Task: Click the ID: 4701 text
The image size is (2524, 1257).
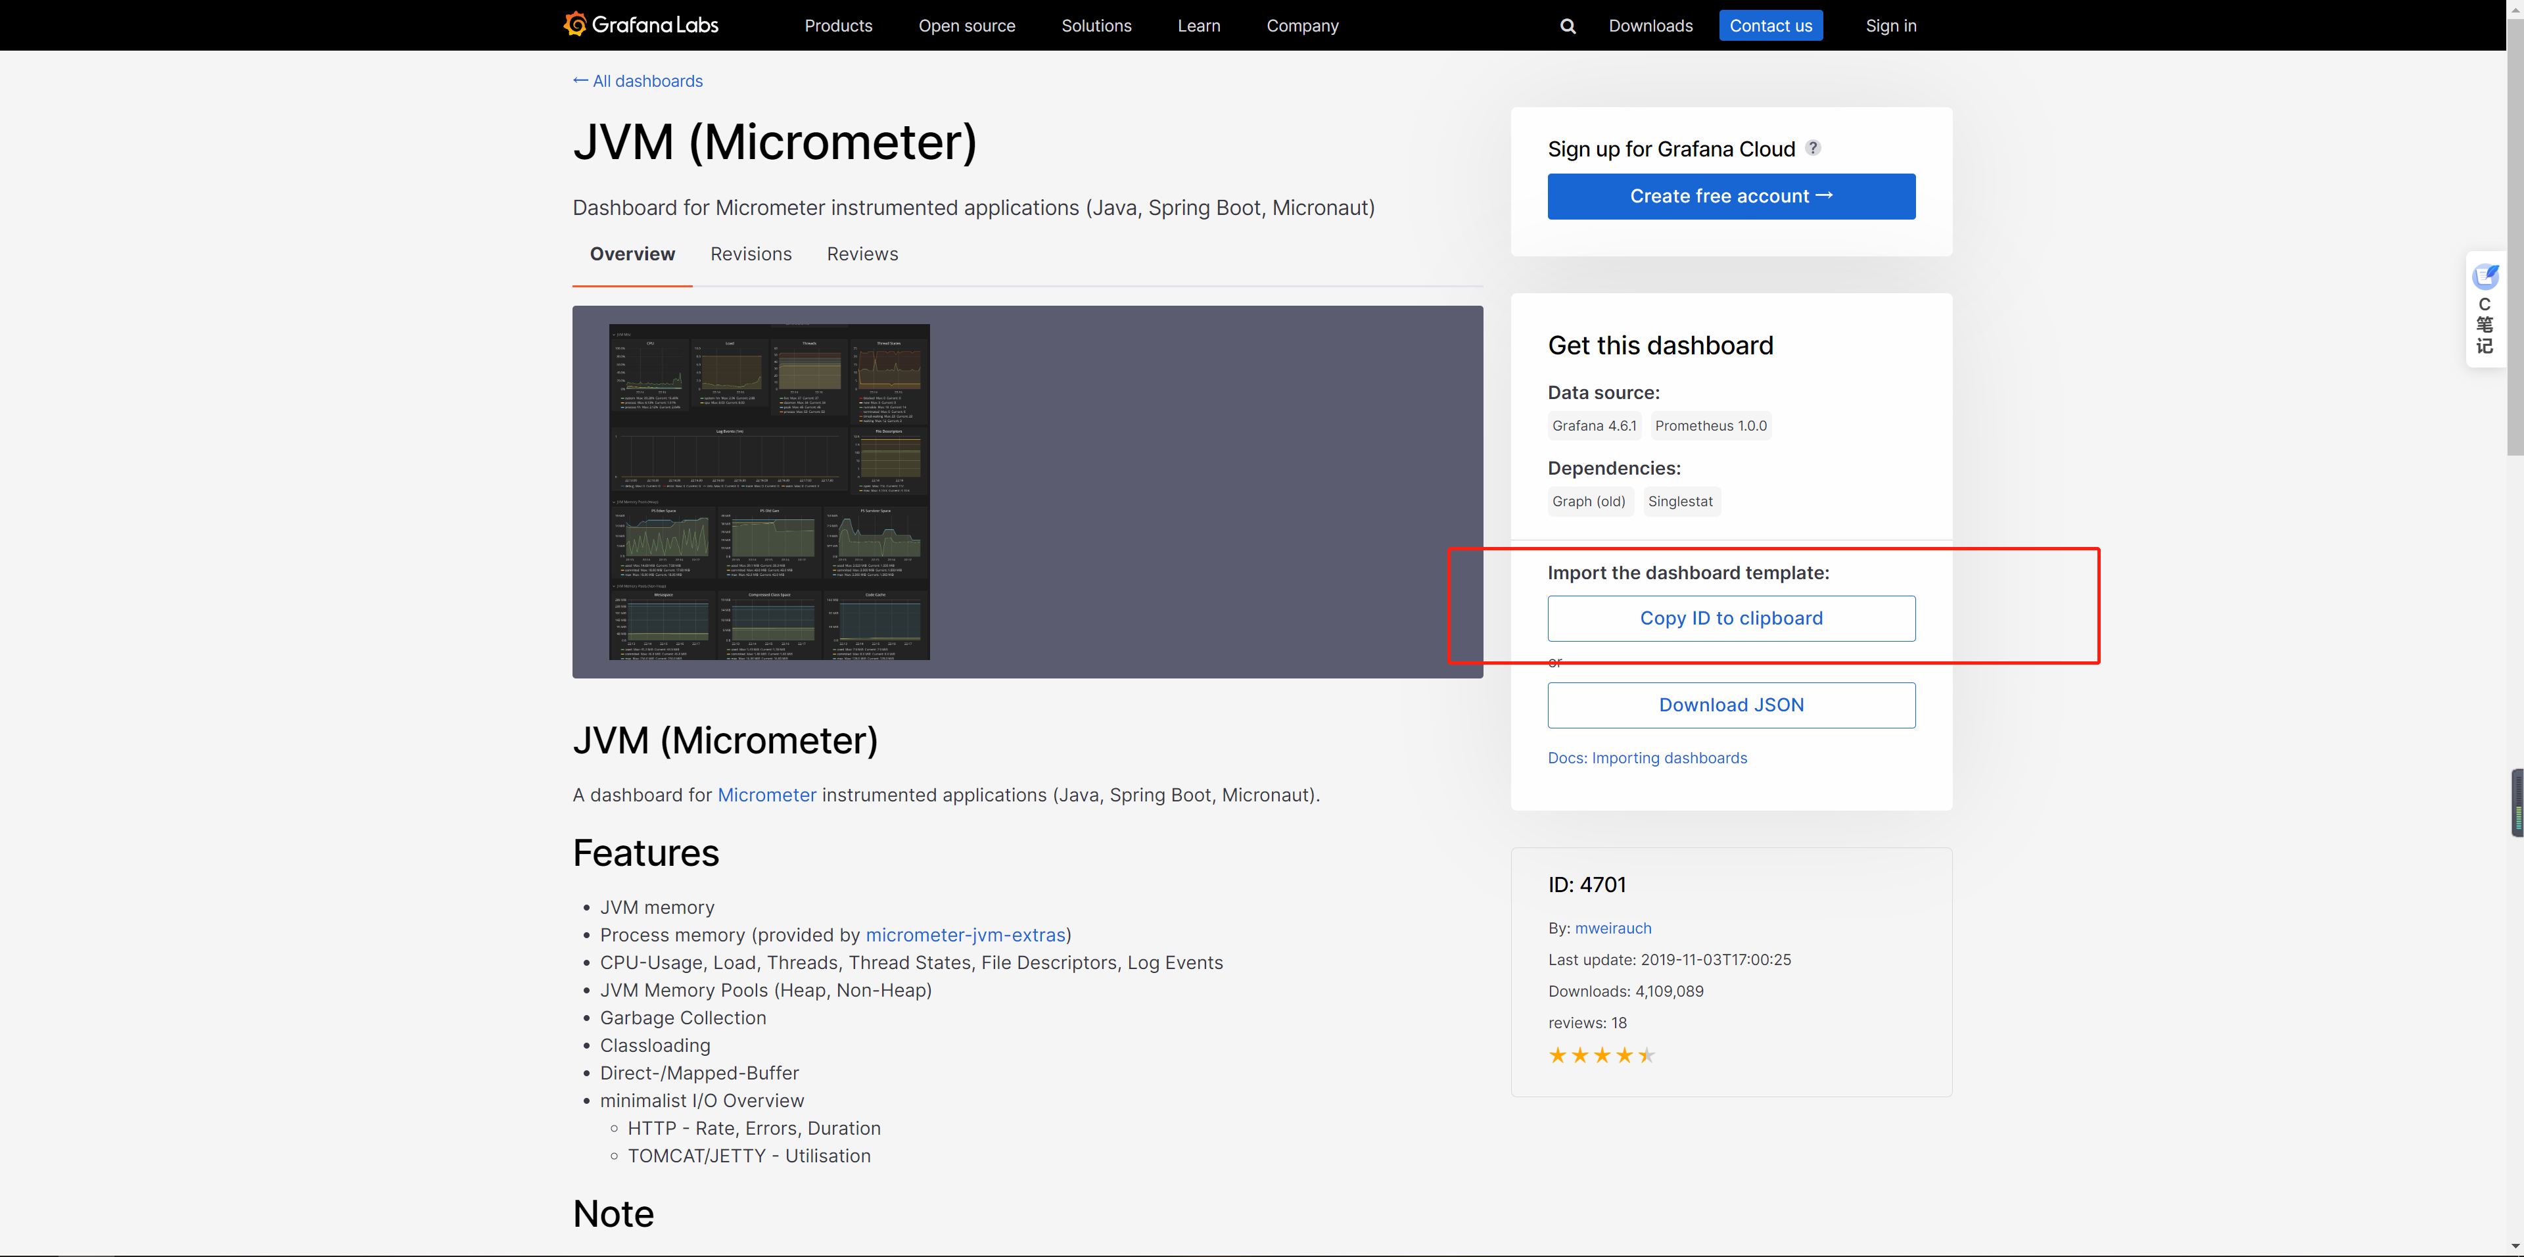Action: pyautogui.click(x=1587, y=885)
